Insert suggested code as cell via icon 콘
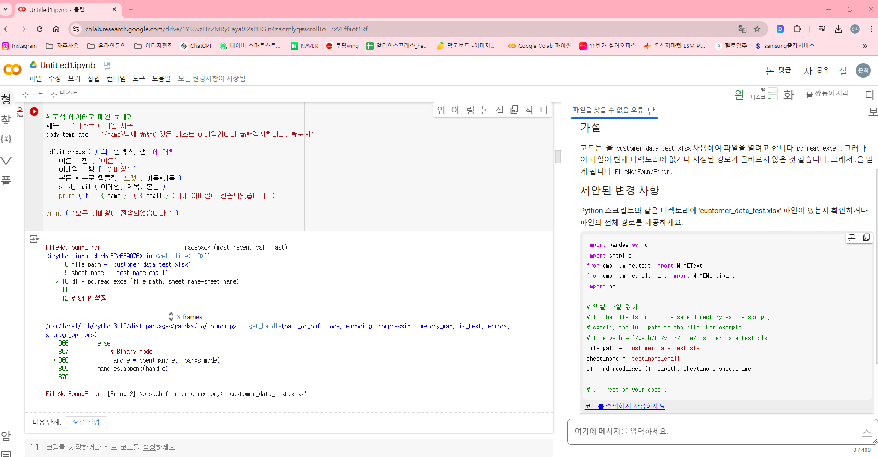The height and width of the screenshot is (457, 878). [852, 237]
